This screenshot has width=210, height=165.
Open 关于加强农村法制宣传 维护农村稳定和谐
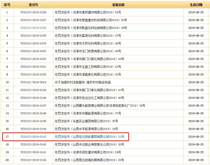pos(83,82)
